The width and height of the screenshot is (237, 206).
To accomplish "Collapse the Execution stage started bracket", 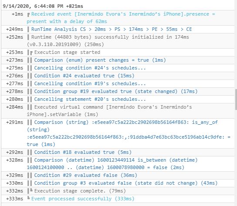I will coord(31,53).
